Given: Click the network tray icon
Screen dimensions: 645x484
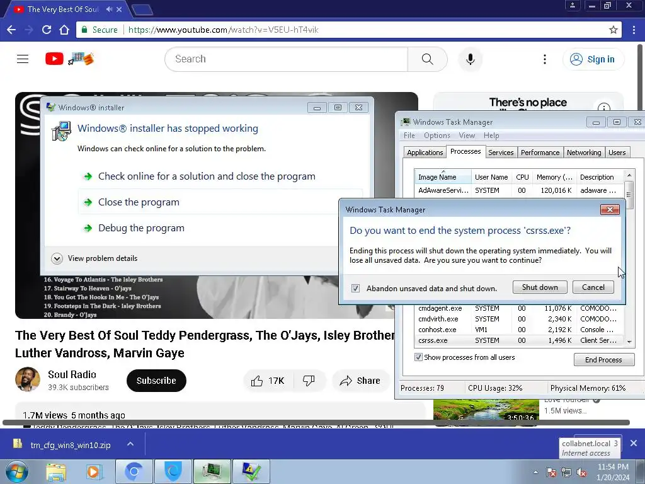Looking at the screenshot, I should pyautogui.click(x=566, y=473).
